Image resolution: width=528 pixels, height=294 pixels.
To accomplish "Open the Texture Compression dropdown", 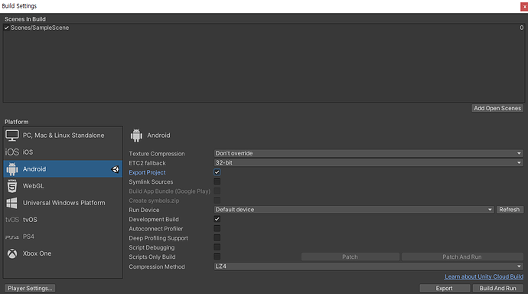I will coord(368,153).
